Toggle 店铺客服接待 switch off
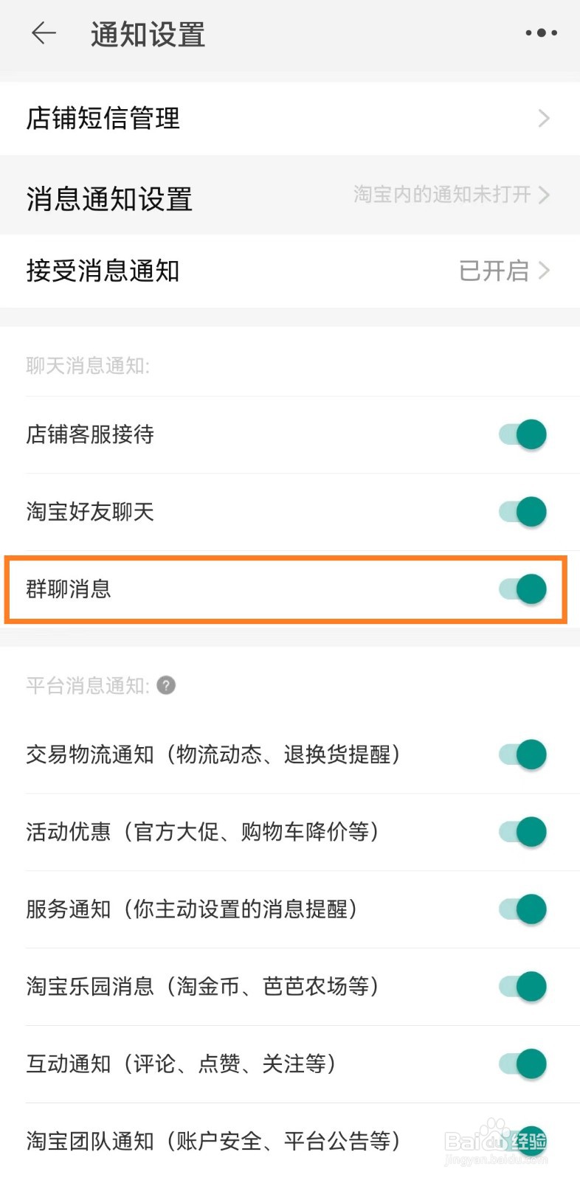 pyautogui.click(x=522, y=434)
